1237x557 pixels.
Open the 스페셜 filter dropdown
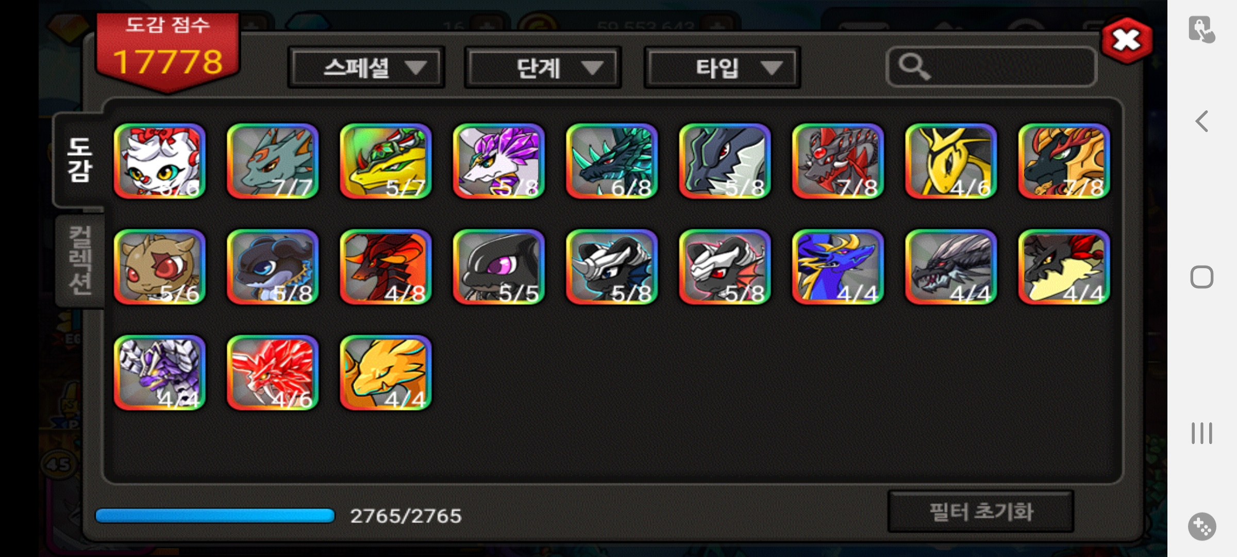tap(366, 68)
